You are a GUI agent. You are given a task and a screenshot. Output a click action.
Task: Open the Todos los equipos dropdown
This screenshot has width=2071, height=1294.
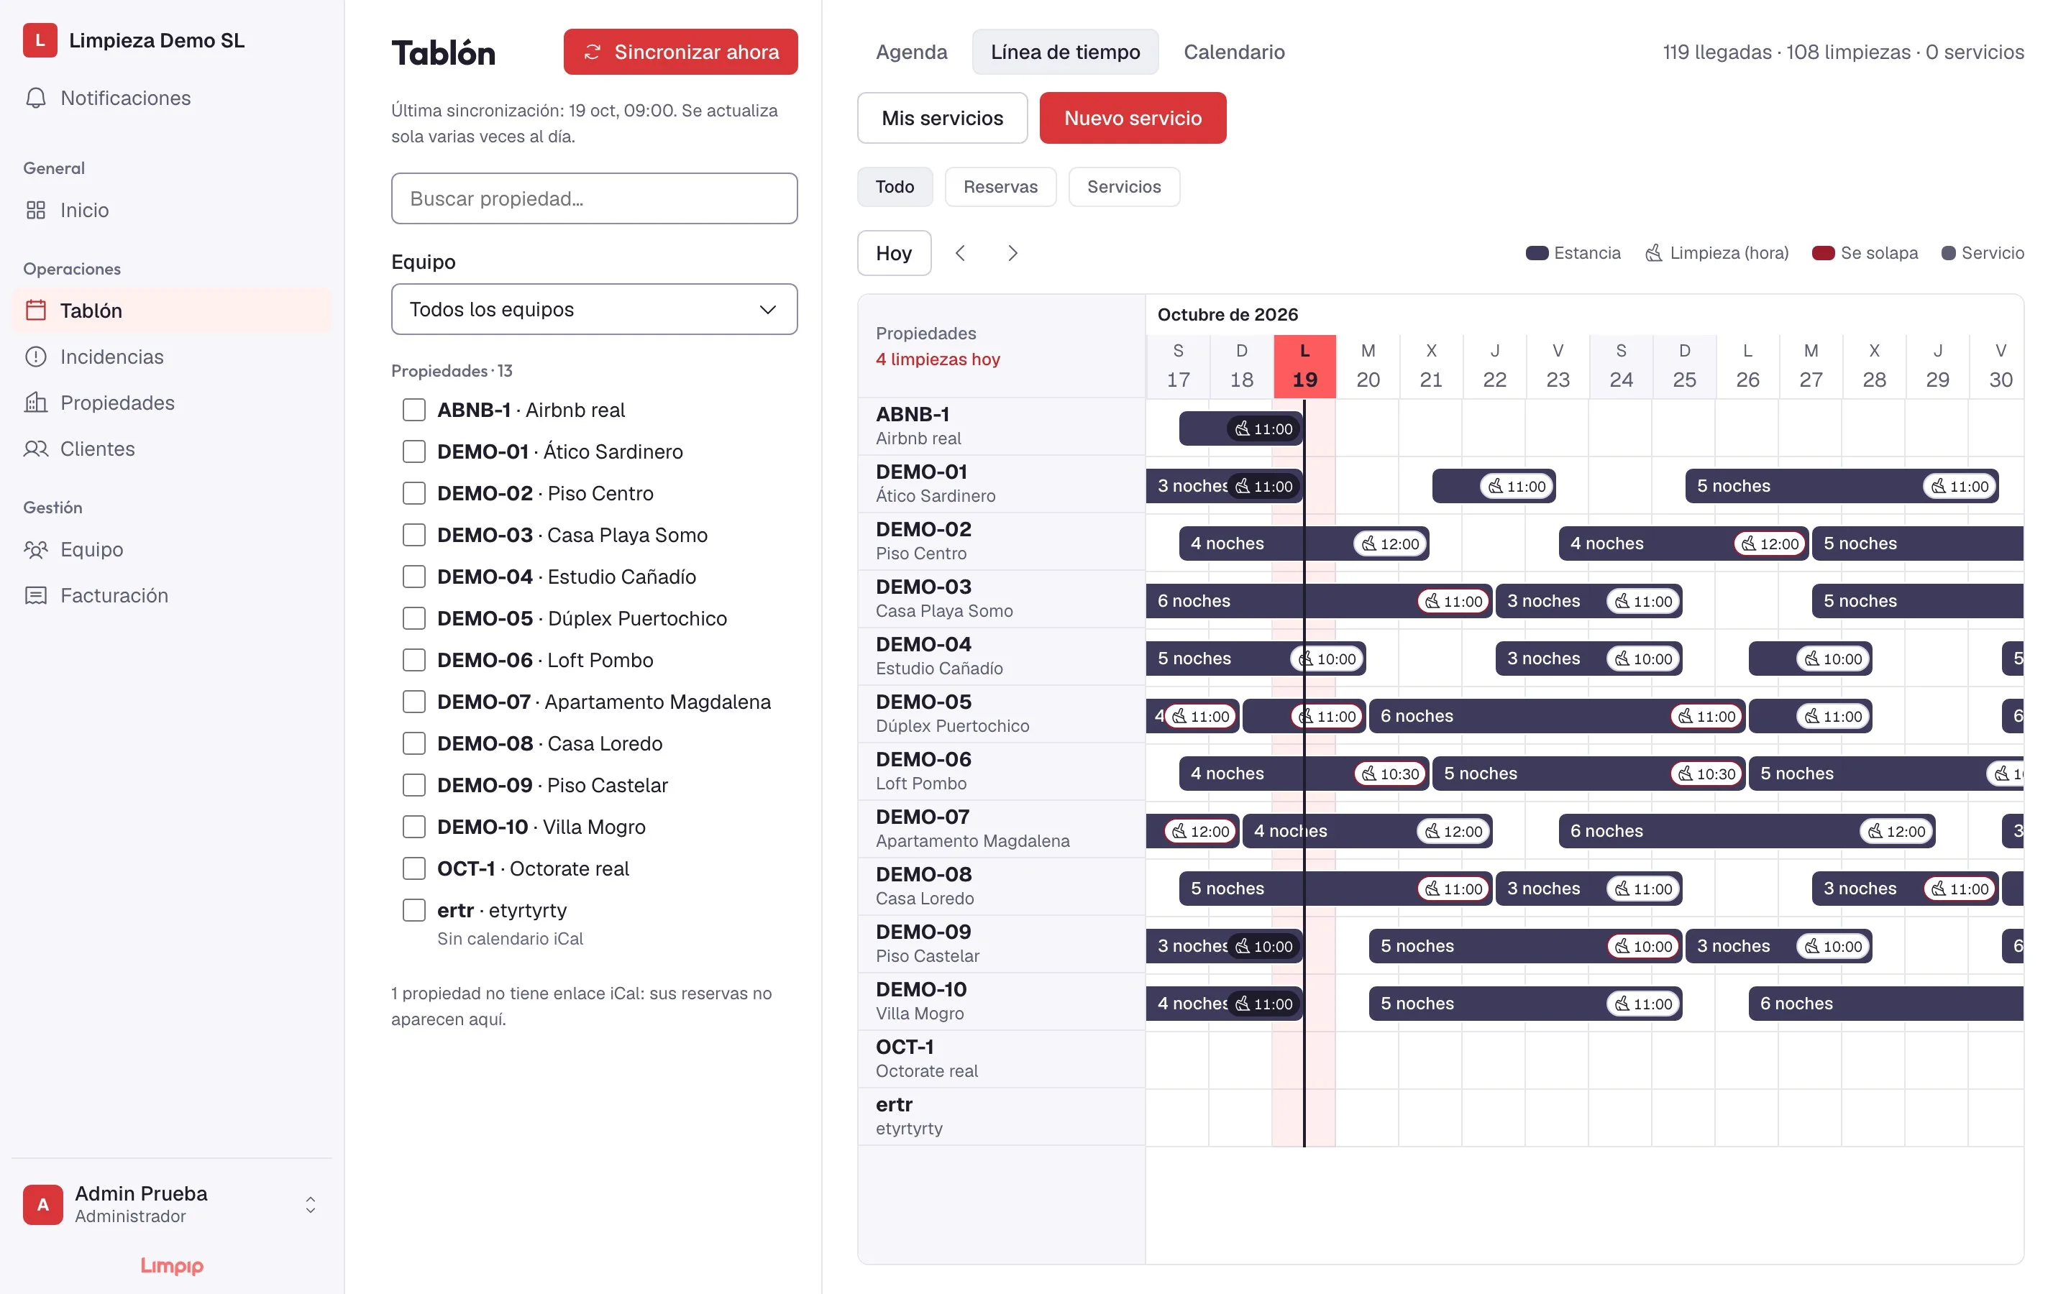click(594, 309)
